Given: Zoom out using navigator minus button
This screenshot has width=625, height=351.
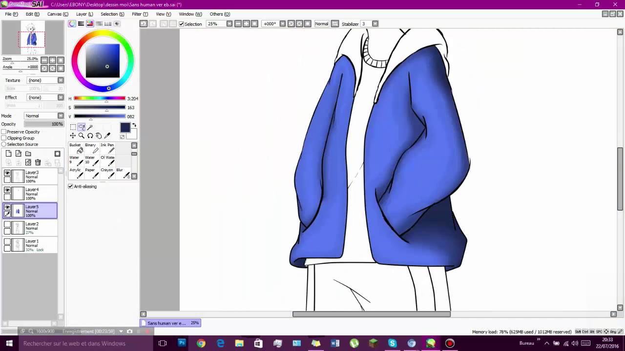Looking at the screenshot, I should tap(44, 60).
